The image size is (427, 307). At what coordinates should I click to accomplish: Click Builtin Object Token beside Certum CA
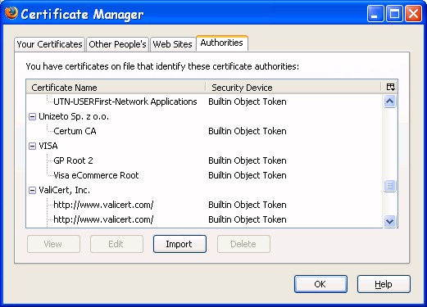(x=248, y=131)
